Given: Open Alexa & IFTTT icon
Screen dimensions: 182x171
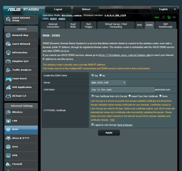Looking at the screenshot, I should (8, 138).
